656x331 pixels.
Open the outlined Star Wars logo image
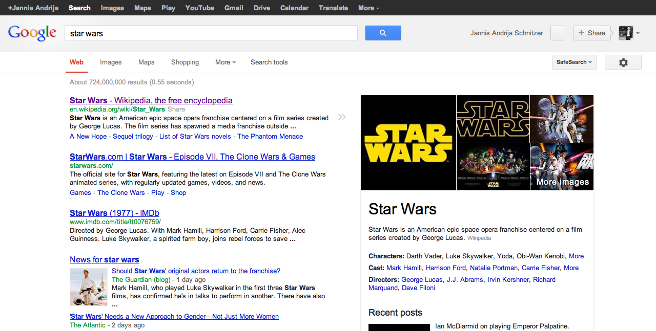(x=493, y=119)
